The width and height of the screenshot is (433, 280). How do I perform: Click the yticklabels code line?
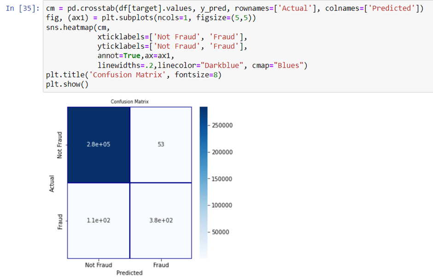172,47
